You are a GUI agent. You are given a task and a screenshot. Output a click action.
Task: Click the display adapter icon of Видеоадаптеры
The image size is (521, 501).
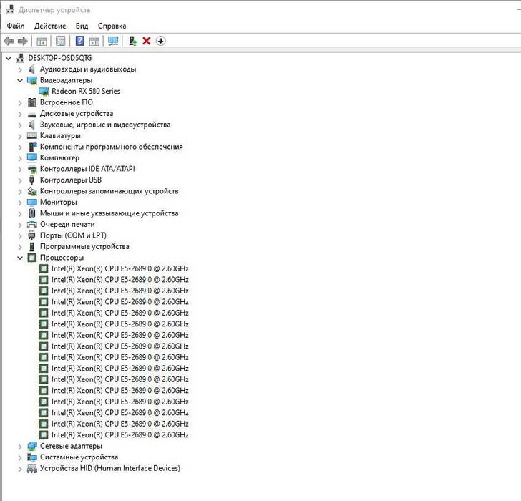click(x=32, y=80)
